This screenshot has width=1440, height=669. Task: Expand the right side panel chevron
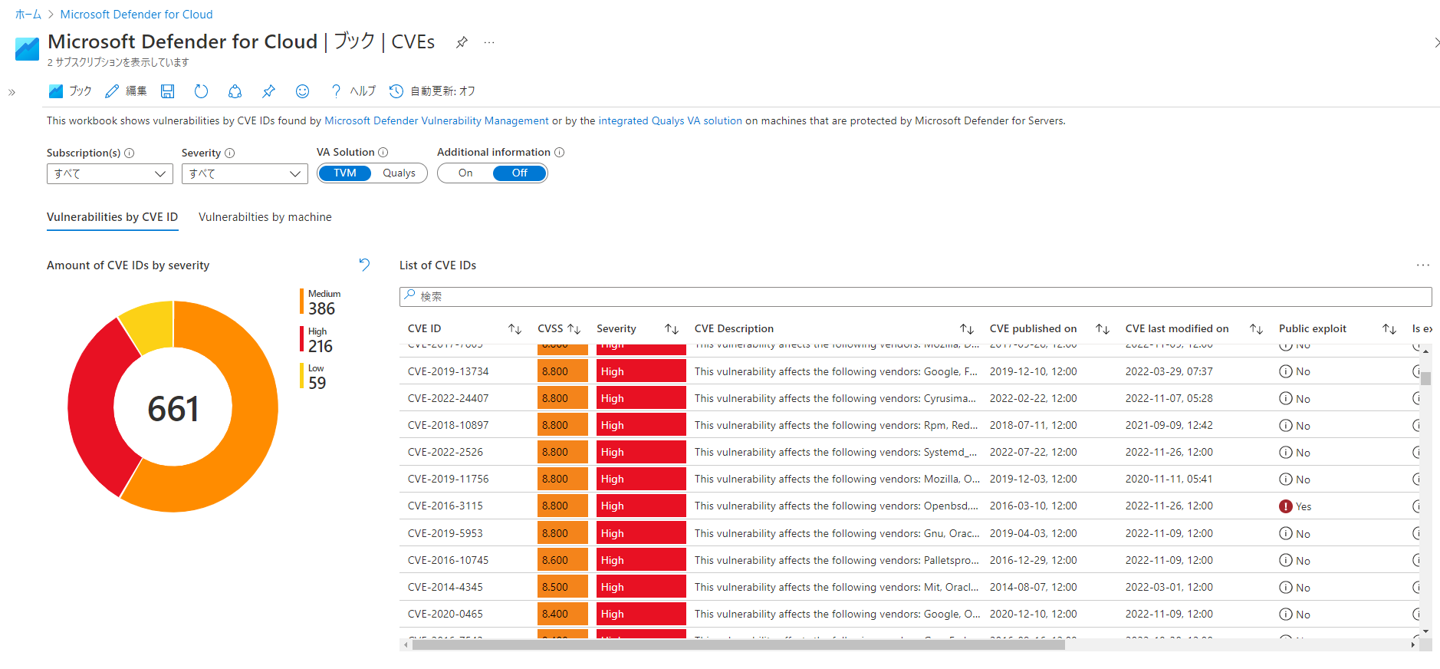[x=1435, y=43]
